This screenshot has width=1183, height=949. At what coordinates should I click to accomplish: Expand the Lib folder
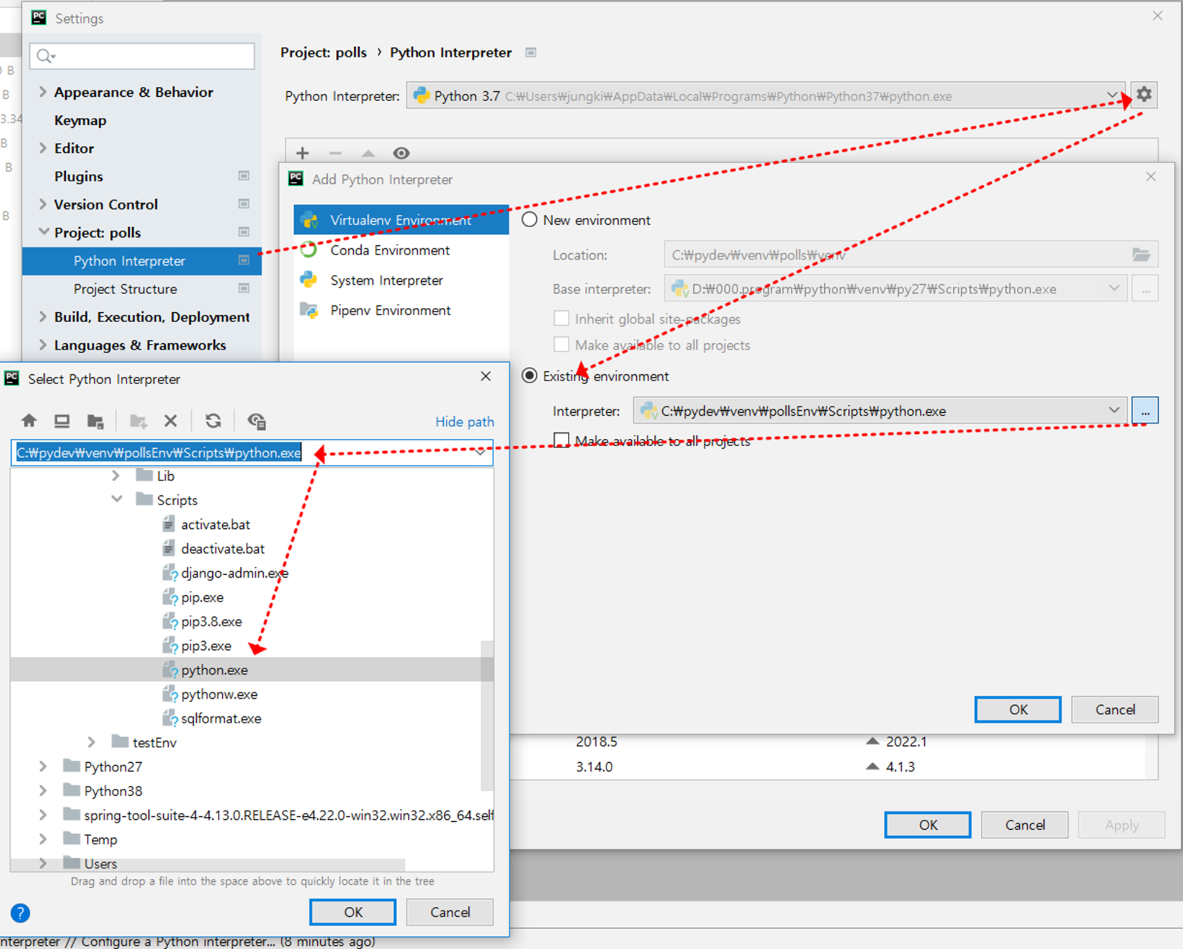pos(115,475)
